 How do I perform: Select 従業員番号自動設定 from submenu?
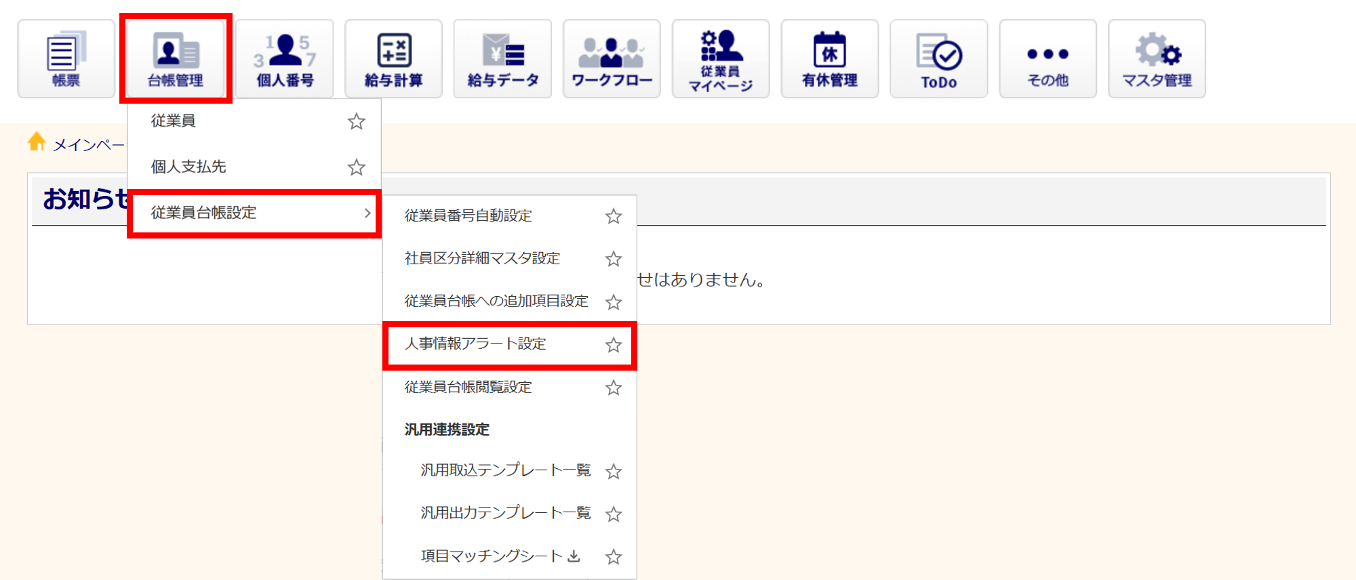468,215
